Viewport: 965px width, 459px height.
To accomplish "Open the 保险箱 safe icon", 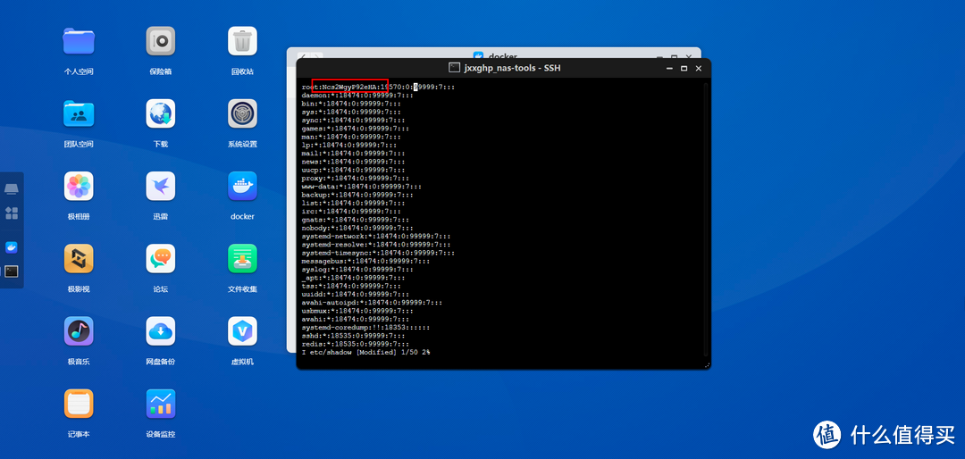I will pos(161,41).
